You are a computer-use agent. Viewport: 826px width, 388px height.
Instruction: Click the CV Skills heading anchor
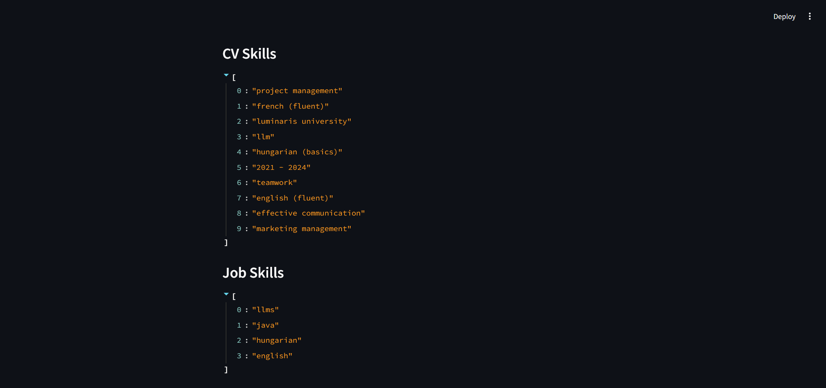coord(250,54)
